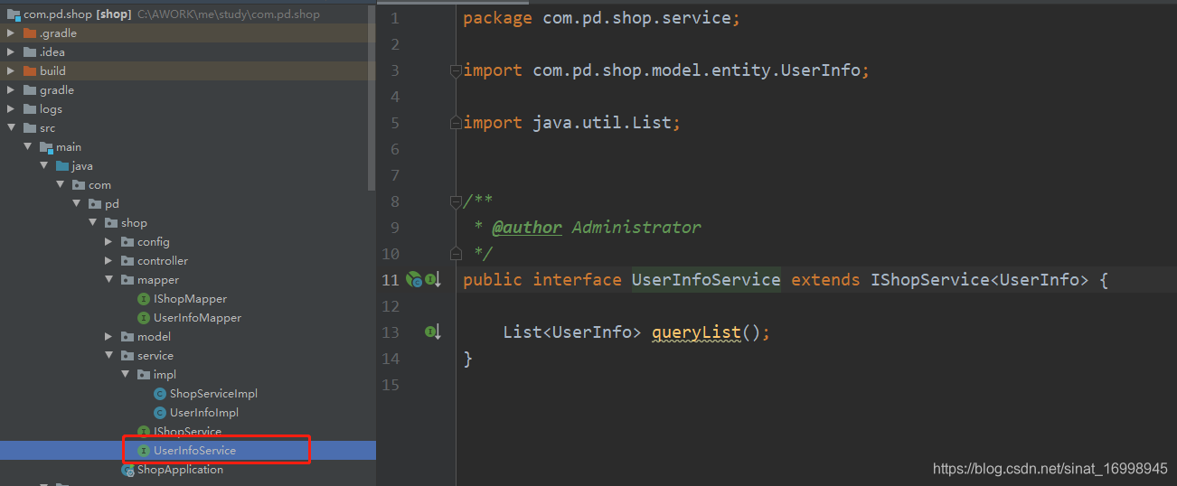The image size is (1177, 486).
Task: Click the main source-set folder icon
Action: (x=46, y=147)
